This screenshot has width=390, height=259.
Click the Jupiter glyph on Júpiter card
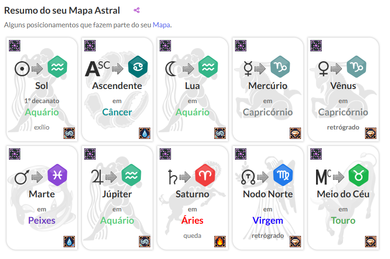point(97,177)
